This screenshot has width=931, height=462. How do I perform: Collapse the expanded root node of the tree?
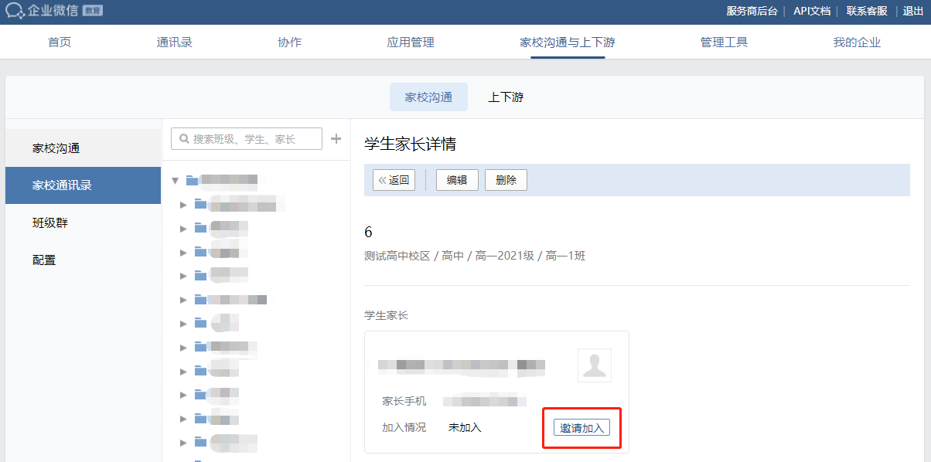tap(176, 181)
